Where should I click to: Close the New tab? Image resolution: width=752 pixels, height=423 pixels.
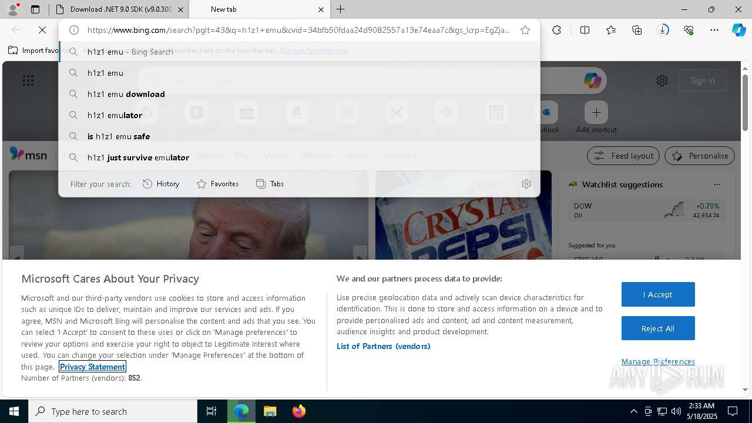(321, 9)
